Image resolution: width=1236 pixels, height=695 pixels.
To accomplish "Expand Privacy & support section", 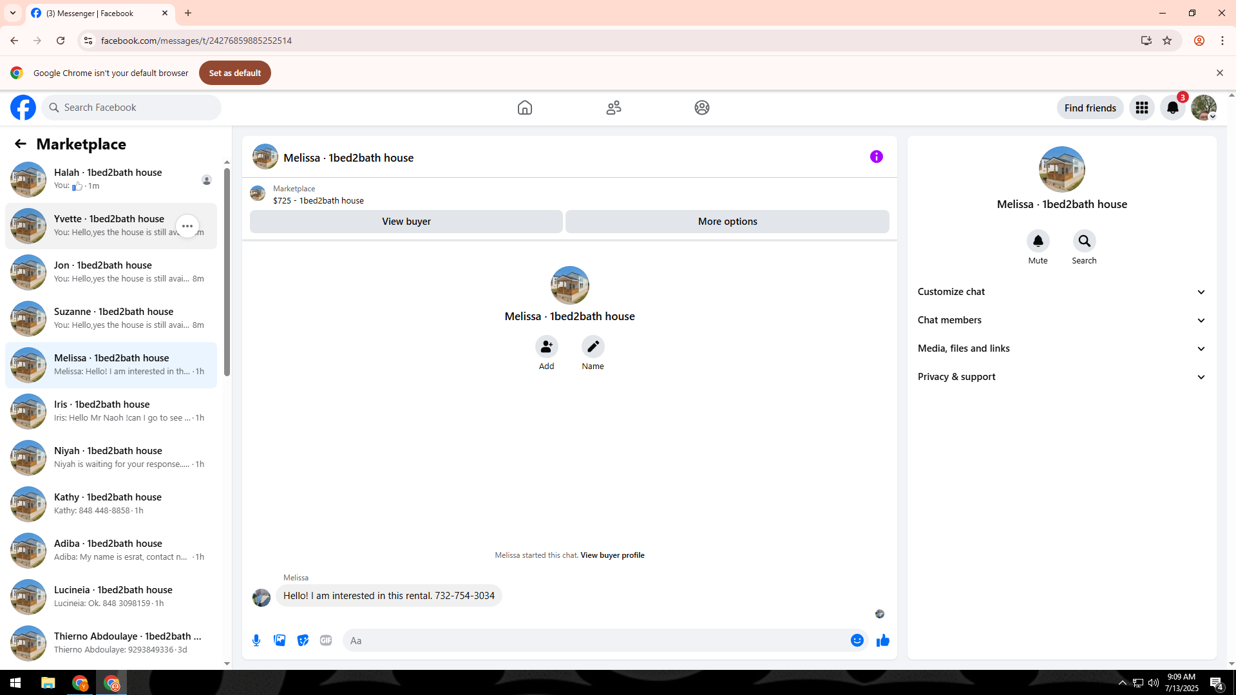I will tap(1061, 377).
